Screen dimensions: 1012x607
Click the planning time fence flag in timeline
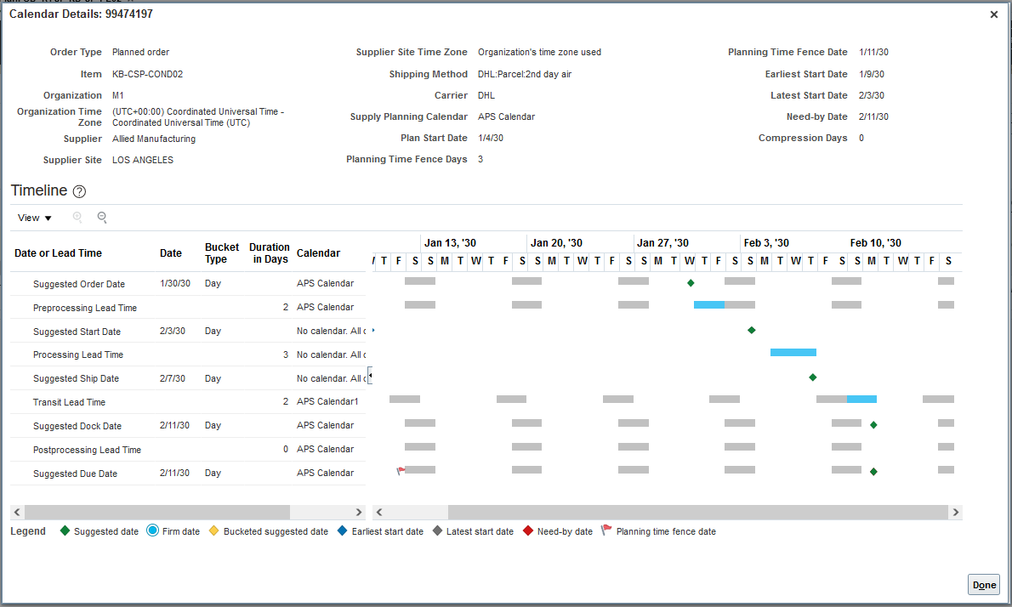click(401, 471)
